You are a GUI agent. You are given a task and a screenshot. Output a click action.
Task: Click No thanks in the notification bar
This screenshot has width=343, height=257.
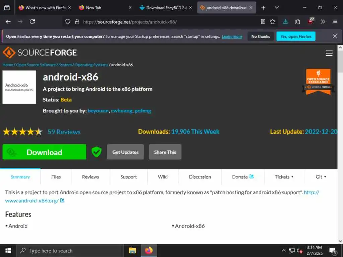[261, 36]
